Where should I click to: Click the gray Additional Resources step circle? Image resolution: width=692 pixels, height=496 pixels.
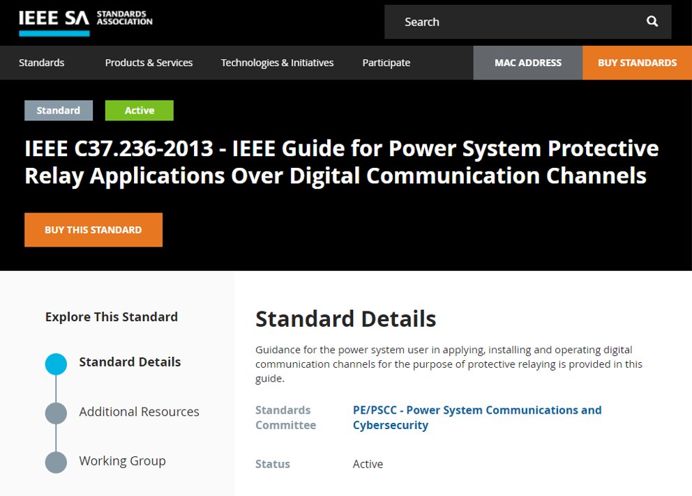(x=56, y=414)
